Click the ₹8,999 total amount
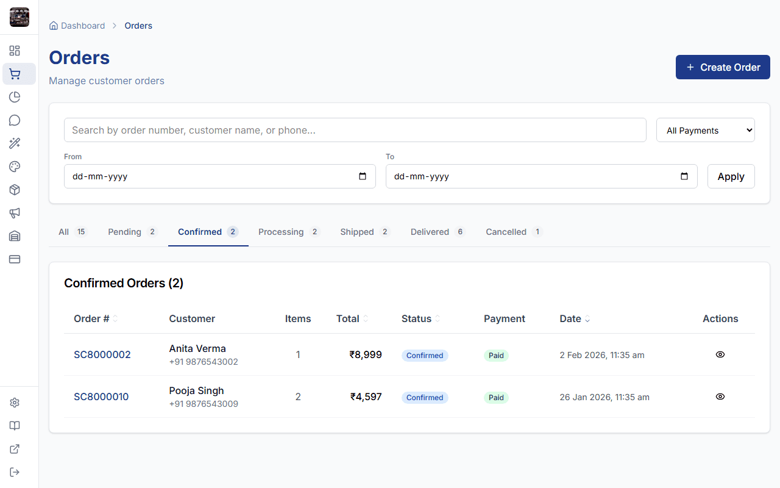The image size is (780, 488). point(366,354)
